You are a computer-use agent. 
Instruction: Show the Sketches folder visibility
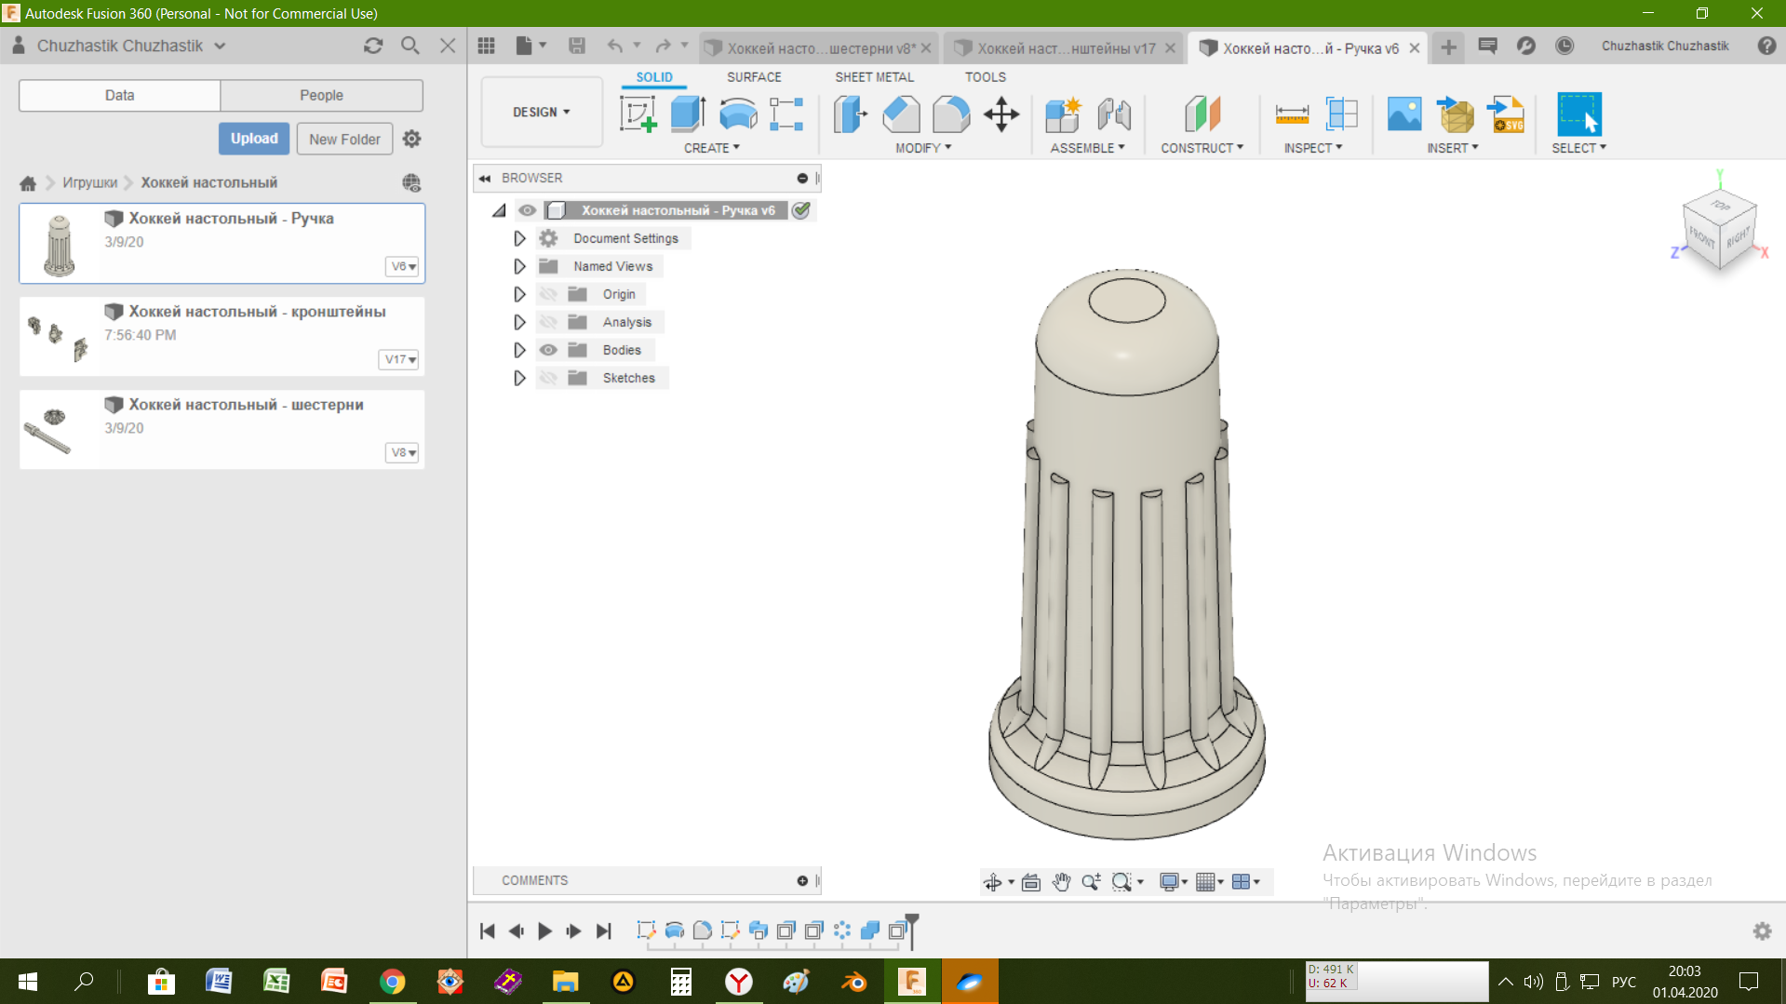548,378
